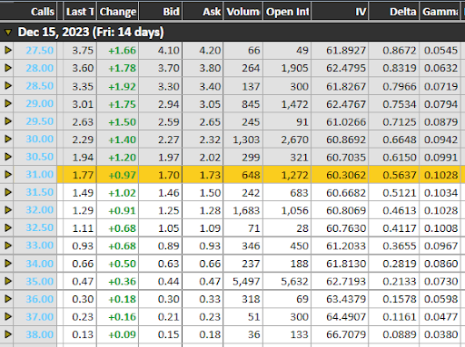465x347 pixels.
Task: Sort by the Bid column header
Action: (161, 12)
